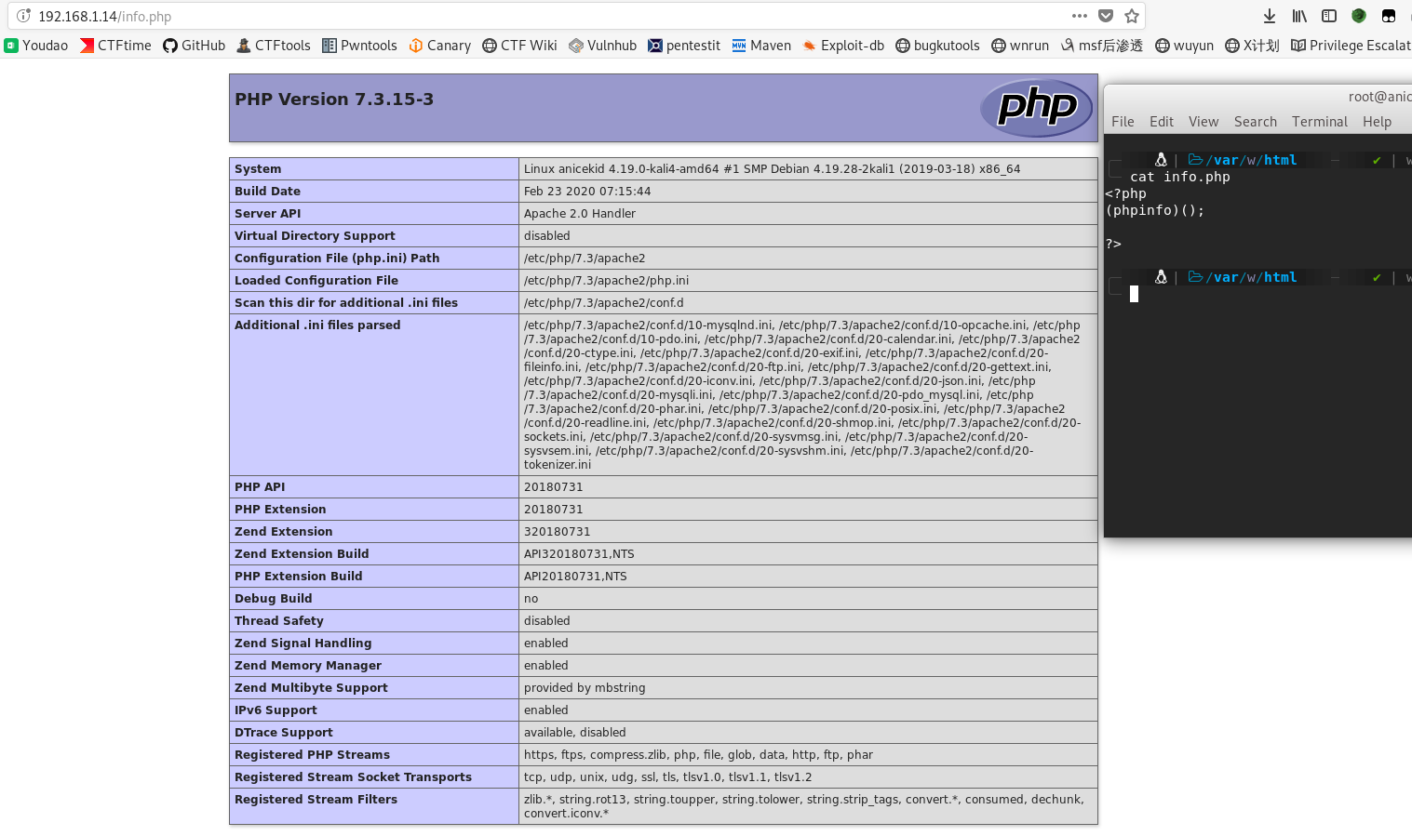
Task: Open the Vulnhub bookmark
Action: pos(602,45)
